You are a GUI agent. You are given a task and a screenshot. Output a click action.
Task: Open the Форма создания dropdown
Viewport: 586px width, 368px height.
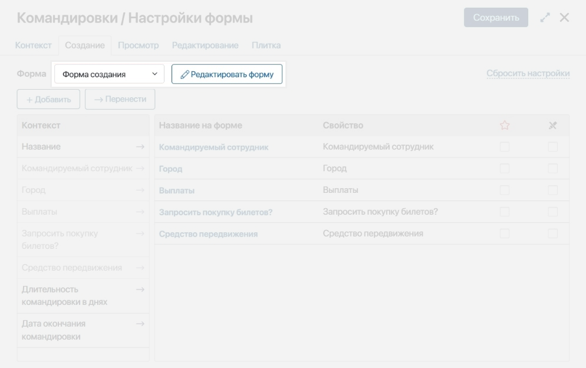(110, 75)
